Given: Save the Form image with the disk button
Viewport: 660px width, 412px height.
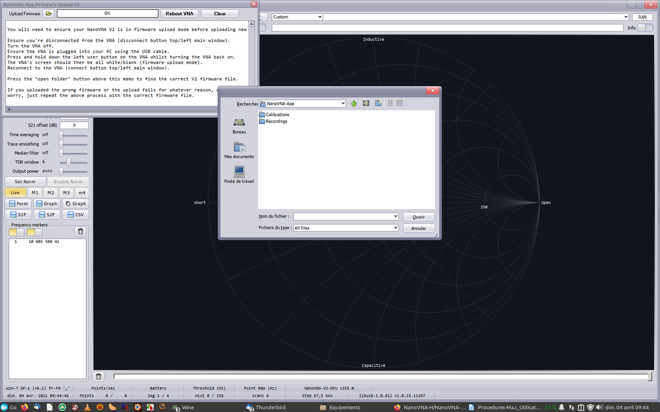Looking at the screenshot, I should [x=19, y=203].
